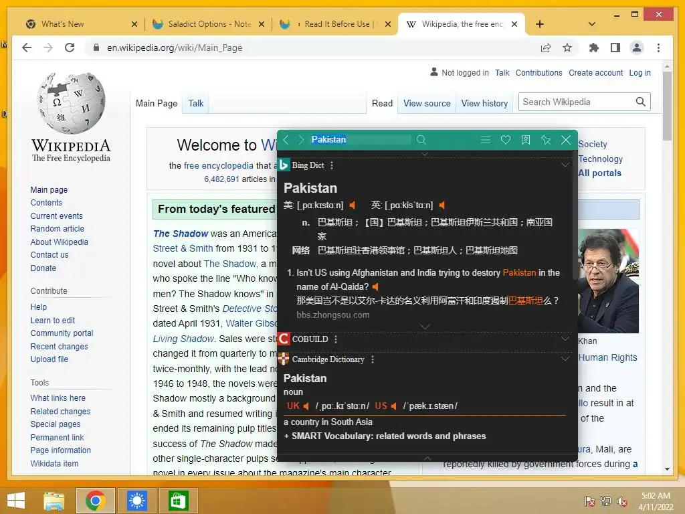Open the Saladict hamburger menu
685x514 pixels.
486,140
